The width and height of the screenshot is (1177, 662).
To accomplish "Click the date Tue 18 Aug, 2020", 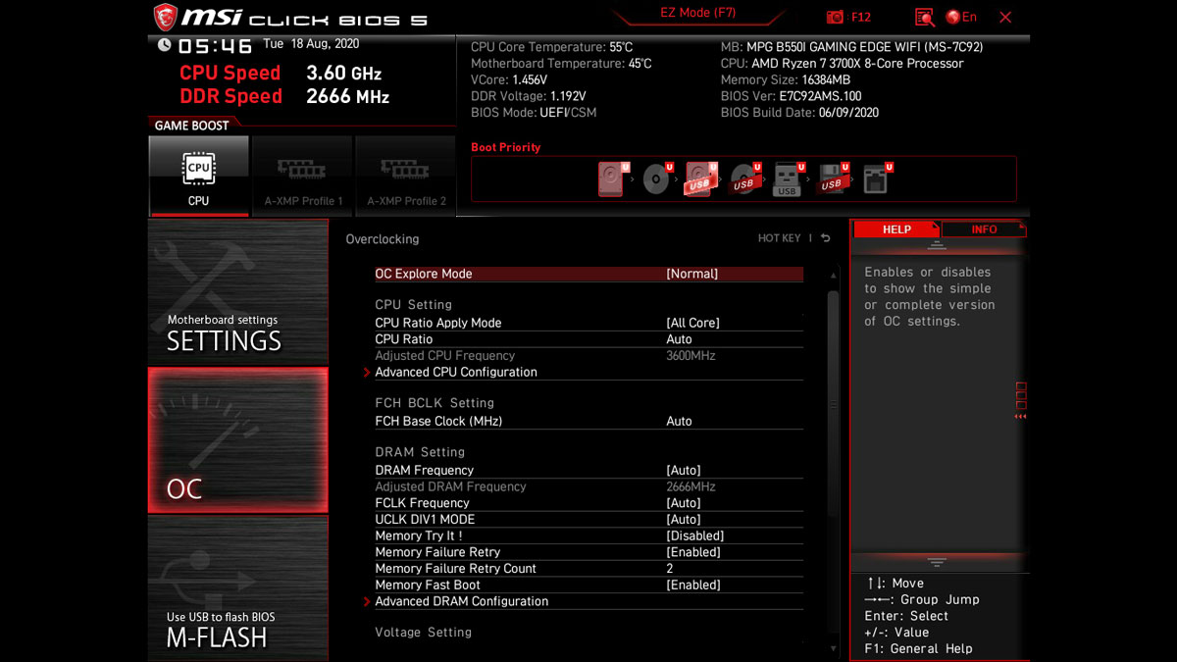I will coord(311,44).
